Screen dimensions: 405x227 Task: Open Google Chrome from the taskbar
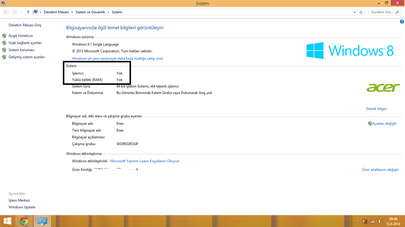click(24, 221)
